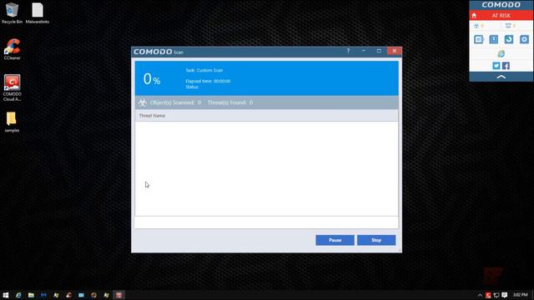The width and height of the screenshot is (534, 300).
Task: Click the "Threat(s) Found: 0" text
Action: click(x=230, y=102)
